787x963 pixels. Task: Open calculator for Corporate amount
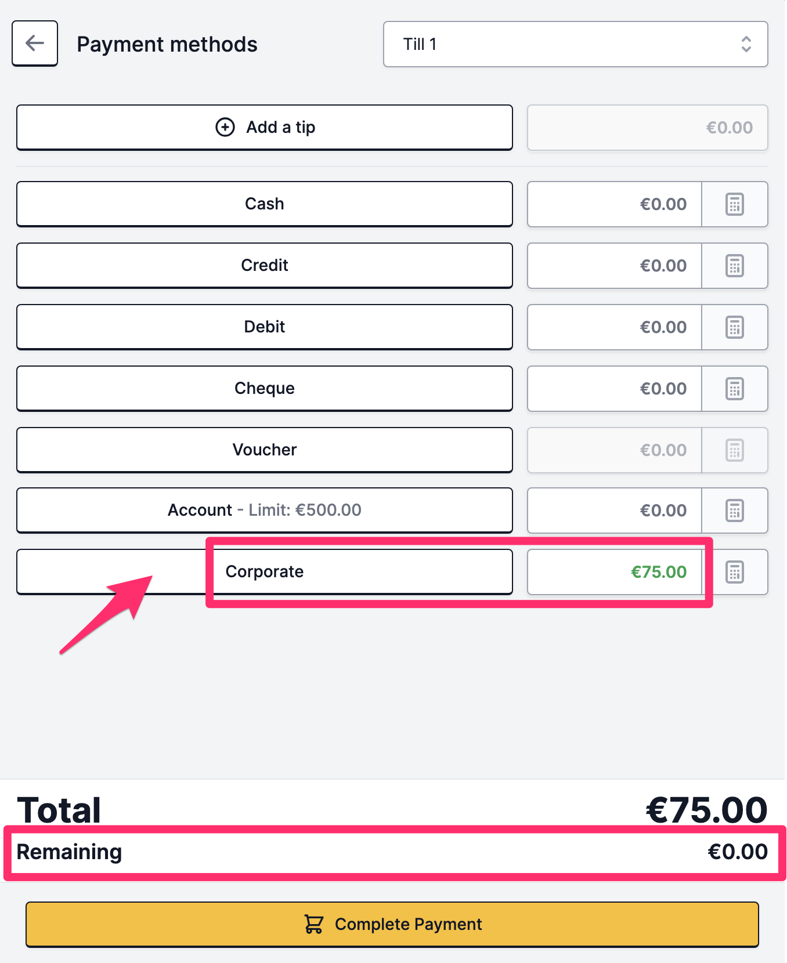[735, 572]
